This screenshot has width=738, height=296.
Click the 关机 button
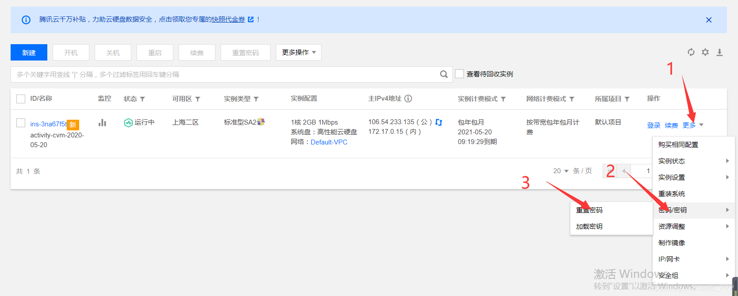[x=113, y=52]
